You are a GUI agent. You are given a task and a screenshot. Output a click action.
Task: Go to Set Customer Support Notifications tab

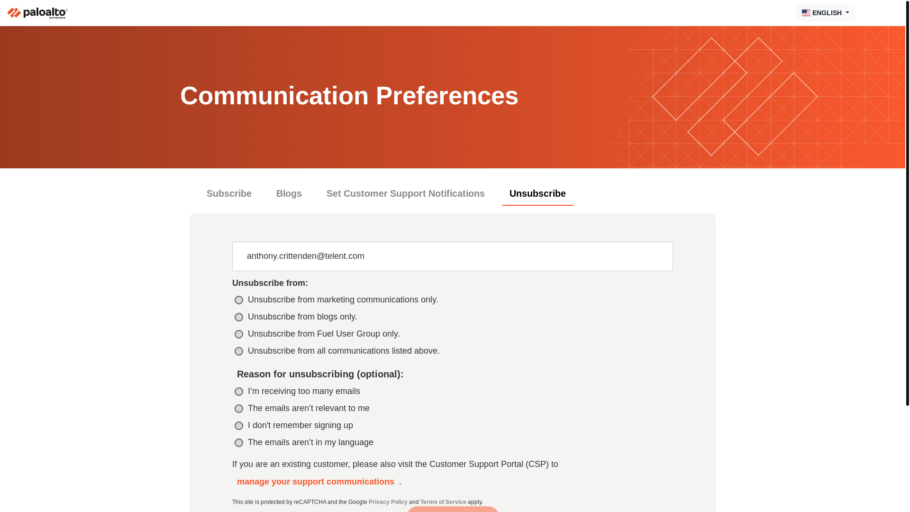tap(406, 193)
